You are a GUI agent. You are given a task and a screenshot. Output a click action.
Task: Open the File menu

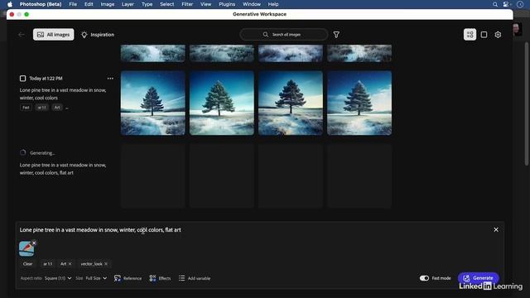click(73, 4)
